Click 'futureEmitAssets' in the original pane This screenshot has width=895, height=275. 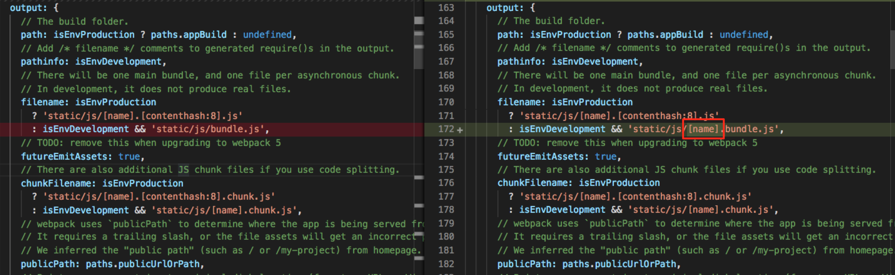(x=64, y=157)
